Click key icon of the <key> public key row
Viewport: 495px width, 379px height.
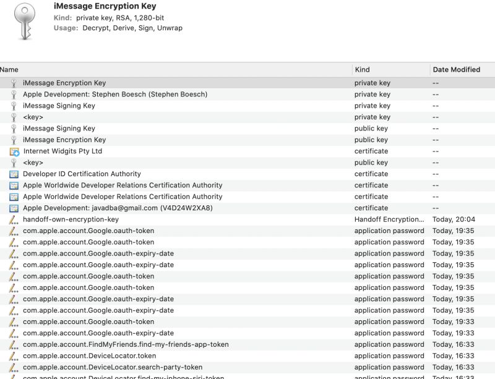click(x=14, y=163)
